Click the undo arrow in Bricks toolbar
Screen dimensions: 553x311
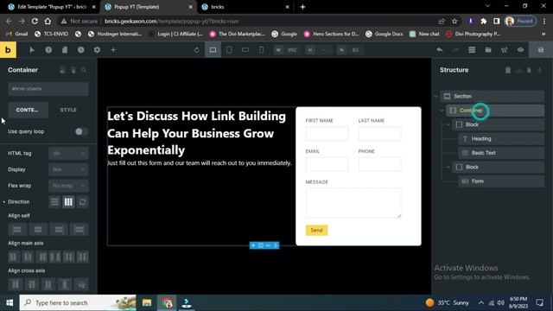[x=440, y=50]
